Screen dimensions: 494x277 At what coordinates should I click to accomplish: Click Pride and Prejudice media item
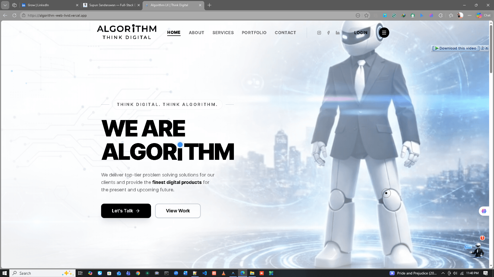coord(413,273)
